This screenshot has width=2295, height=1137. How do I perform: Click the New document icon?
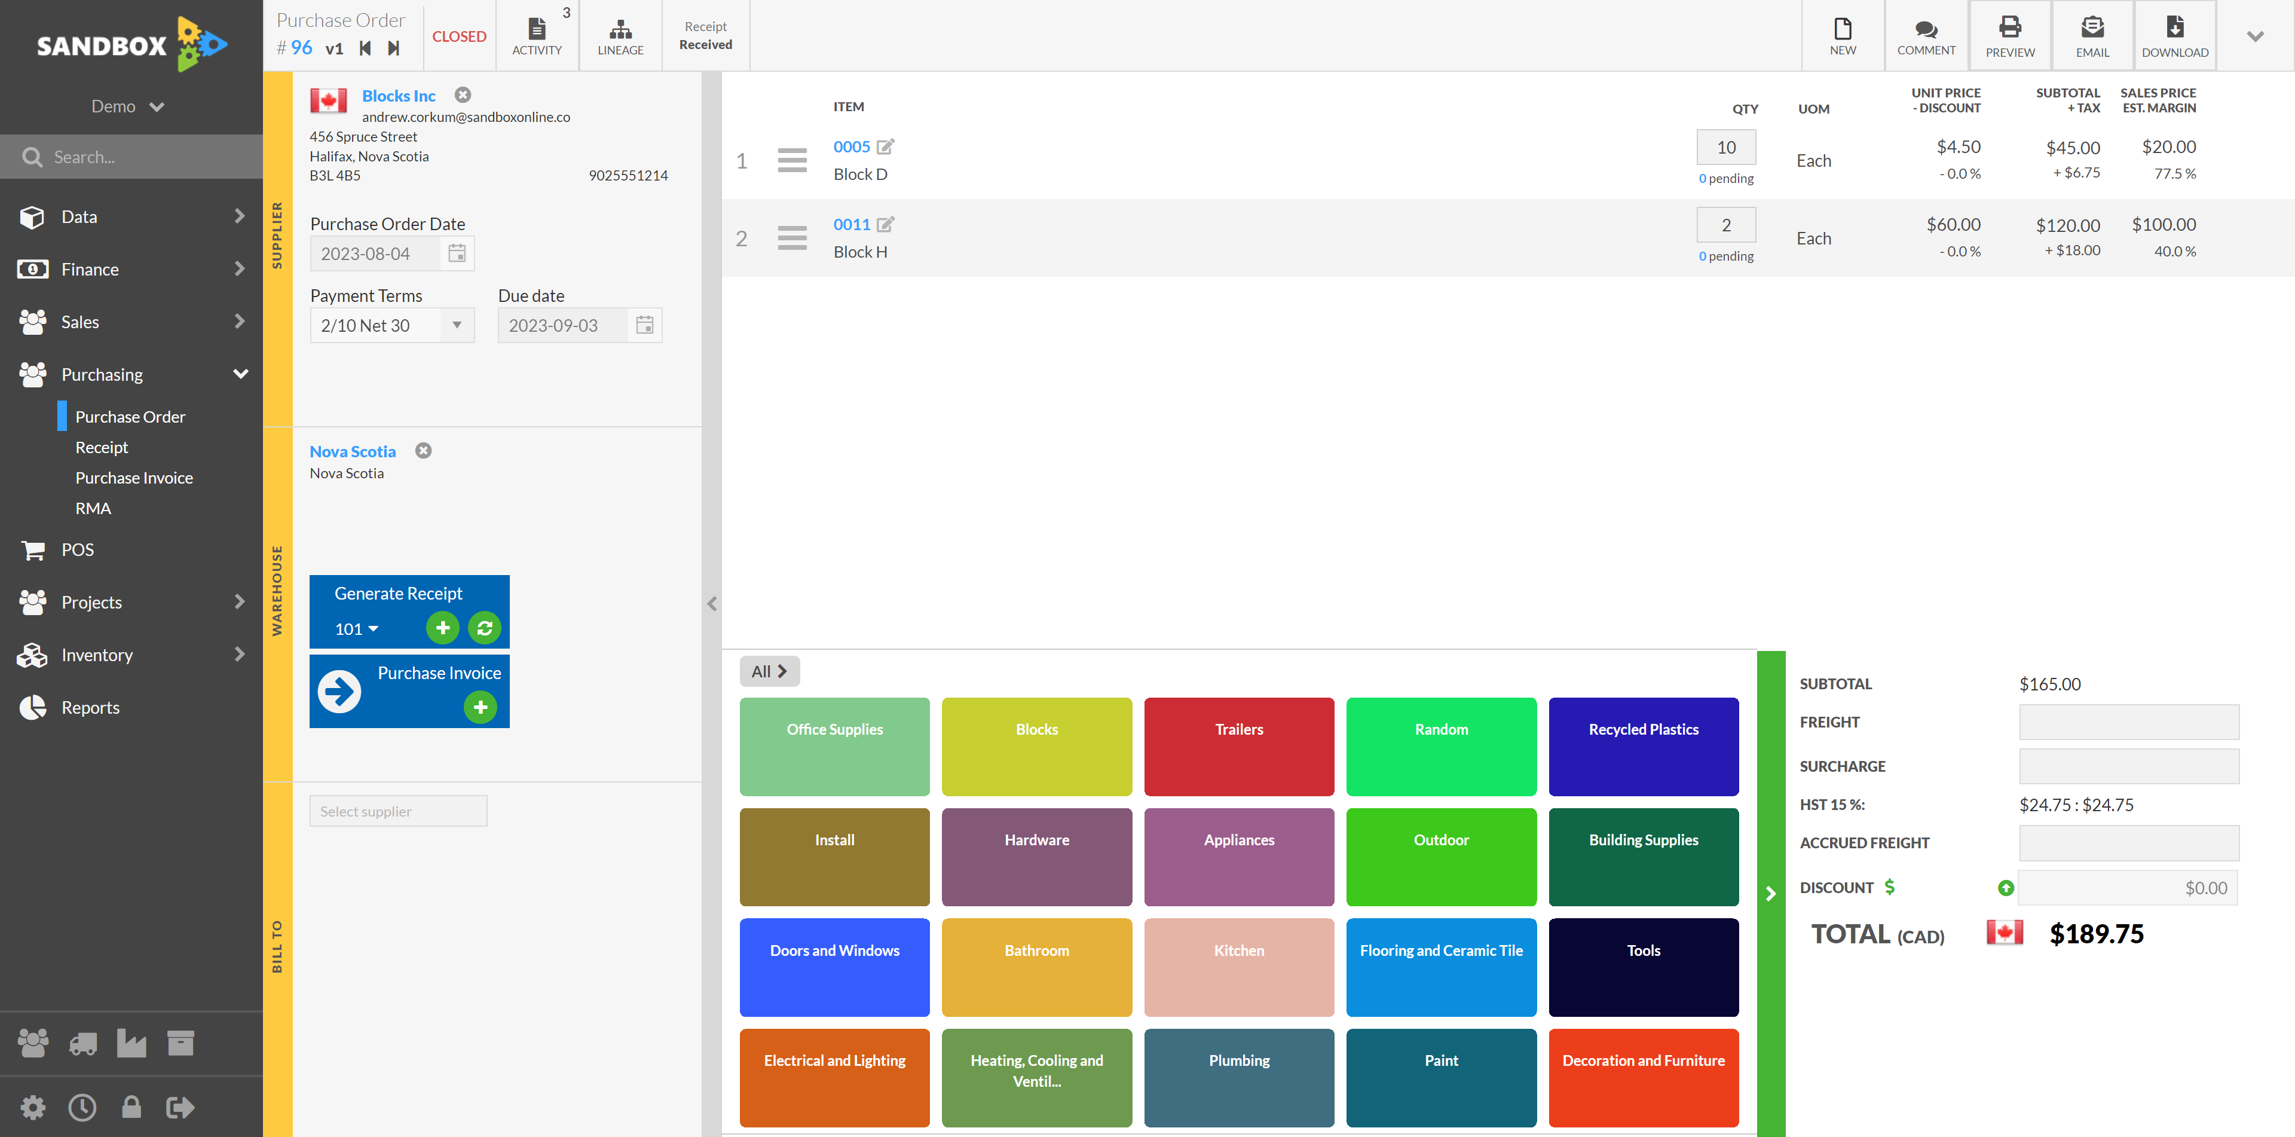coord(1841,32)
